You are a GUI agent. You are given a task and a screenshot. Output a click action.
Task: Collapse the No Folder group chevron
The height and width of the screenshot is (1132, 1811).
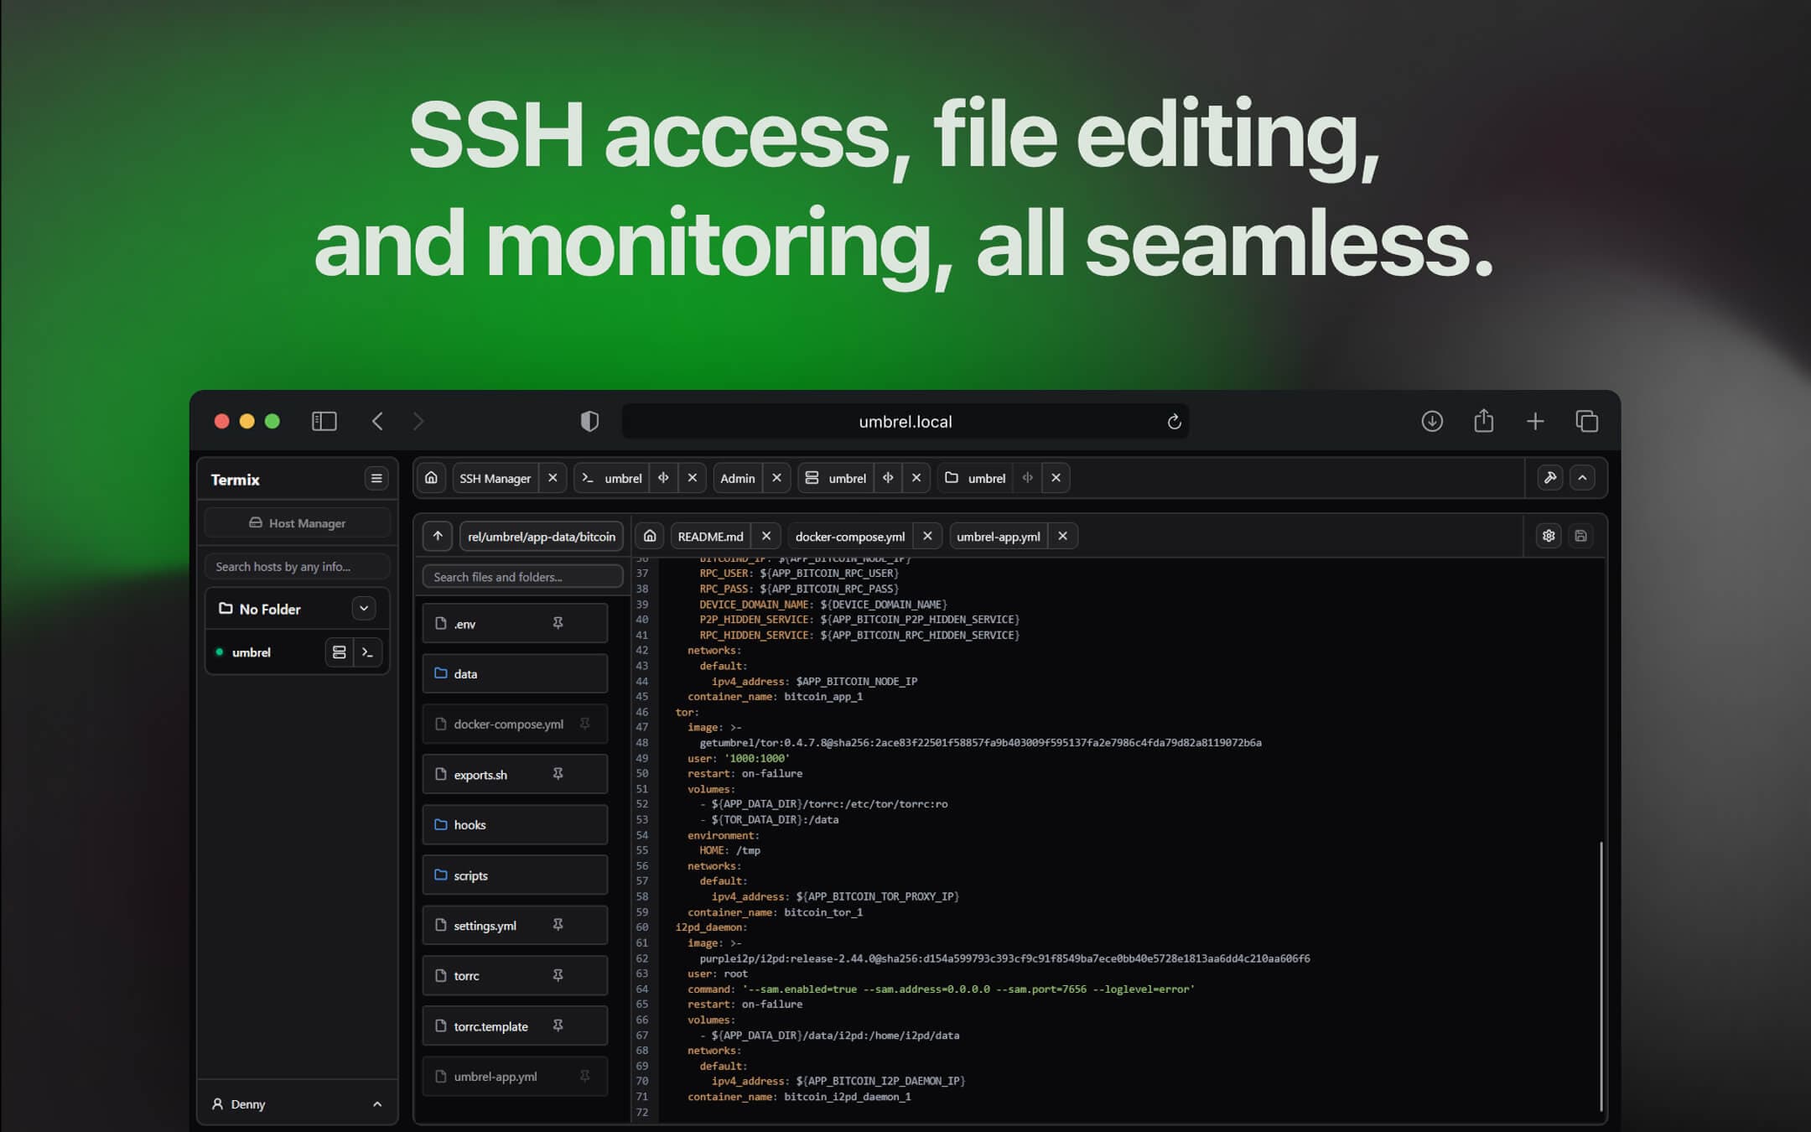(364, 609)
